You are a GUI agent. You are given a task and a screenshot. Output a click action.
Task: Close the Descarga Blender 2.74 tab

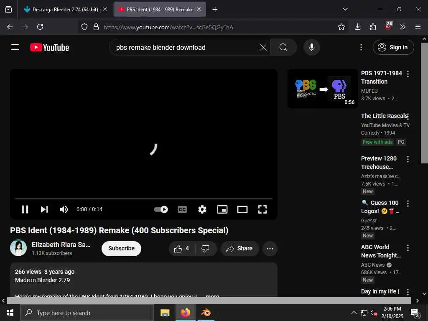click(105, 9)
